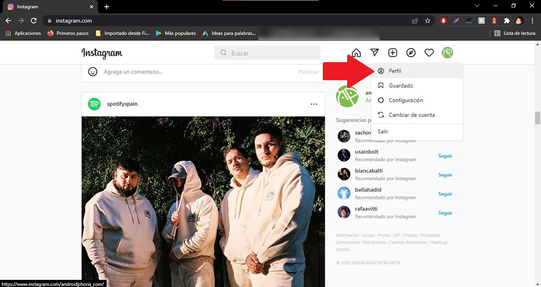Click the emoji smiley icon

point(93,72)
